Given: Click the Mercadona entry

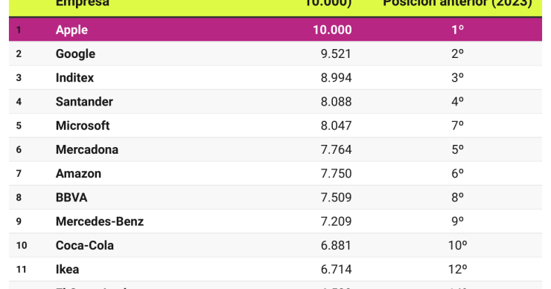Looking at the screenshot, I should 87,149.
